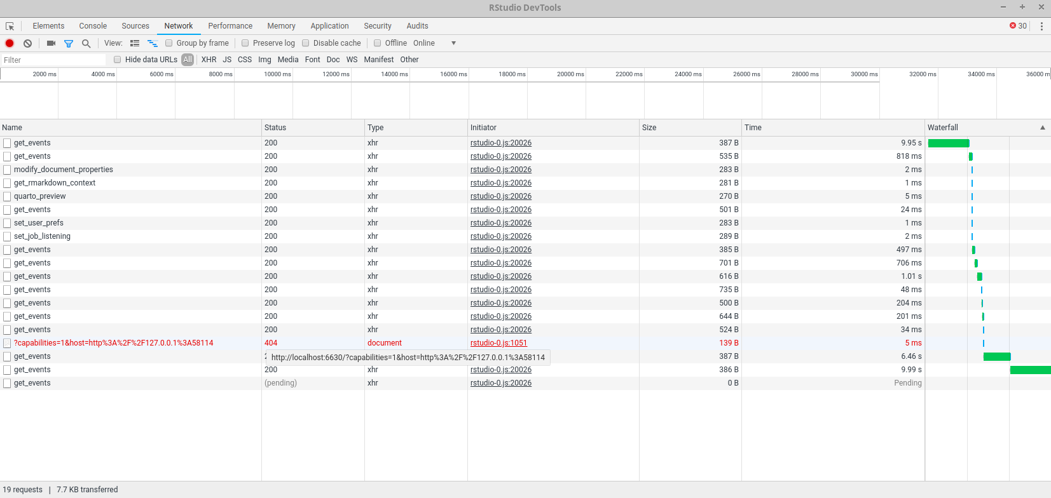
Task: Filter requests by Media
Action: coord(288,60)
